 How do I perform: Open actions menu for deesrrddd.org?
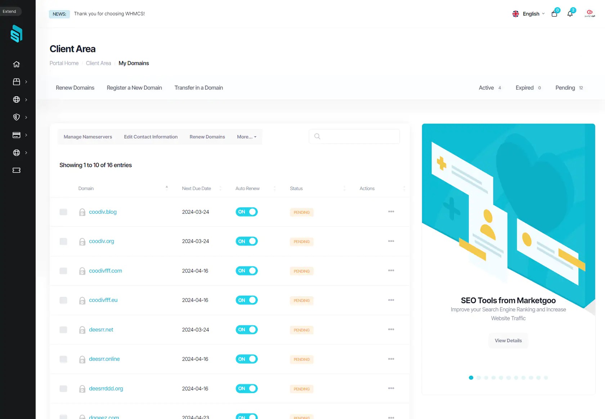click(x=391, y=388)
